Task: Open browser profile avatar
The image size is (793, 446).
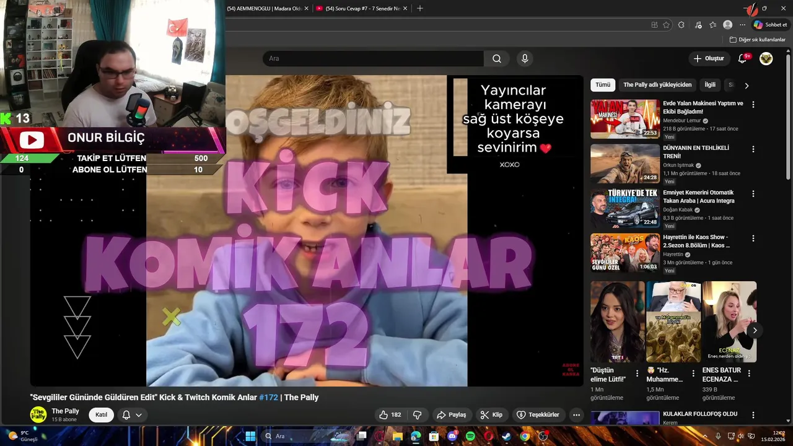Action: tap(727, 25)
